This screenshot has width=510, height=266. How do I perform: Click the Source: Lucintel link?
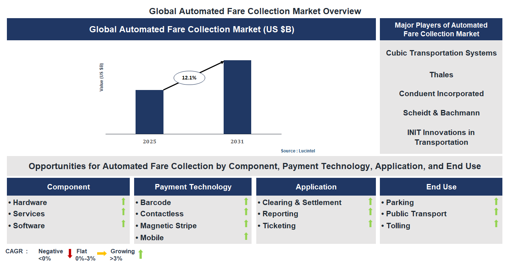298,151
